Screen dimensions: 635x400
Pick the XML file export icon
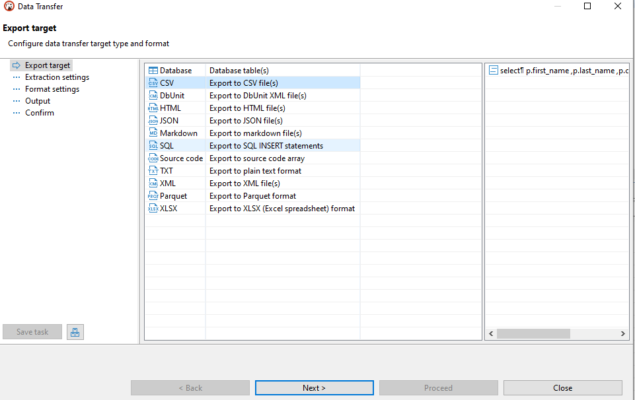tap(153, 183)
